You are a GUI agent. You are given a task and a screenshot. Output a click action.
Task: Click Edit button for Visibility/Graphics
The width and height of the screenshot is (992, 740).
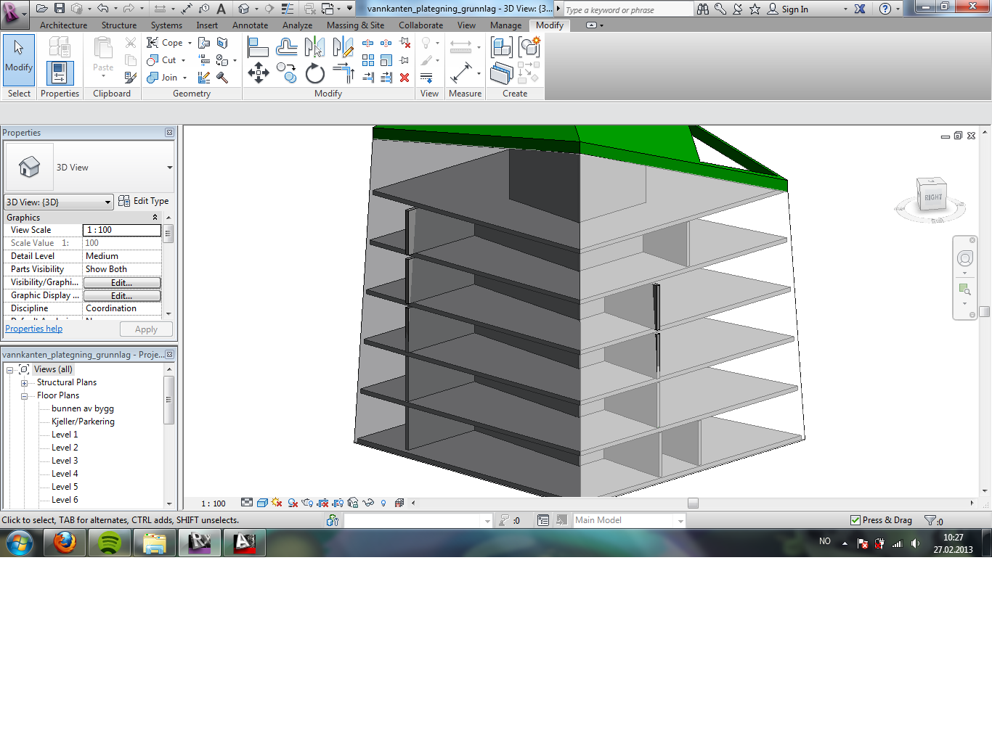click(121, 283)
